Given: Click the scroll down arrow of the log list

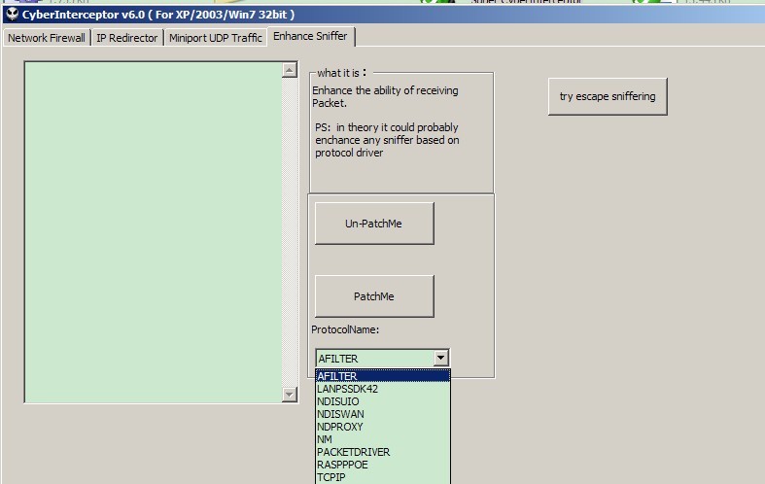Looking at the screenshot, I should [289, 395].
